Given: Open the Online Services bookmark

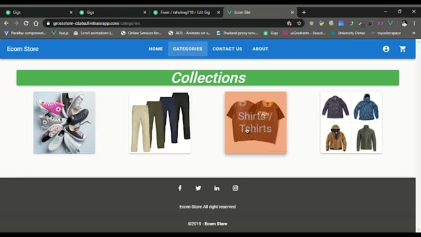Looking at the screenshot, I should coord(141,33).
